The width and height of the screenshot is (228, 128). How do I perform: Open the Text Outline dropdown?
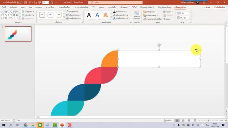(x=121, y=15)
